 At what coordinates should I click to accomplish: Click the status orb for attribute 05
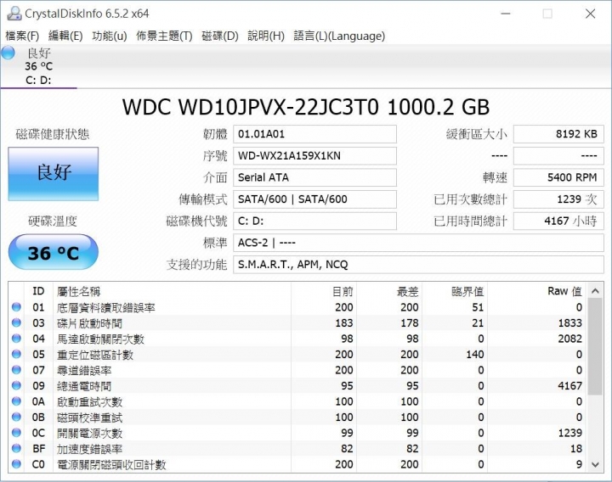pos(16,354)
